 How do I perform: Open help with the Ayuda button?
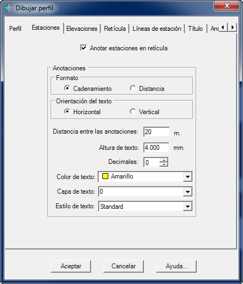(x=176, y=266)
